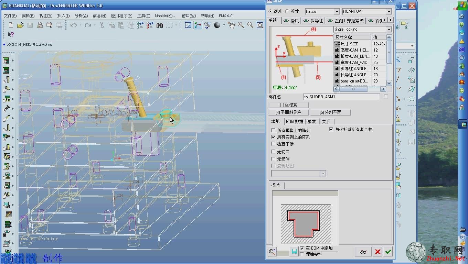This screenshot has width=468, height=264.
Task: Uncheck 在 BOM 中添加 checkbox
Action: click(302, 248)
